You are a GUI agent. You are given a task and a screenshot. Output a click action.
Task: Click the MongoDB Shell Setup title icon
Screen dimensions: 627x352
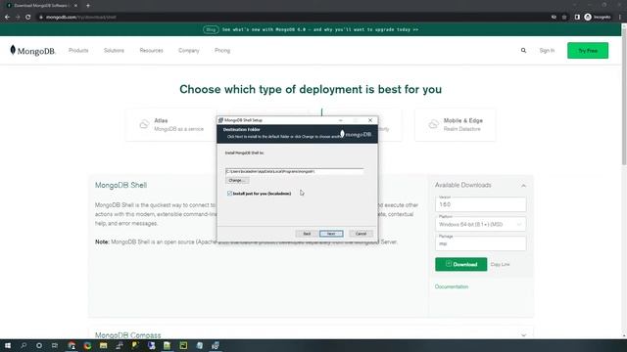220,120
